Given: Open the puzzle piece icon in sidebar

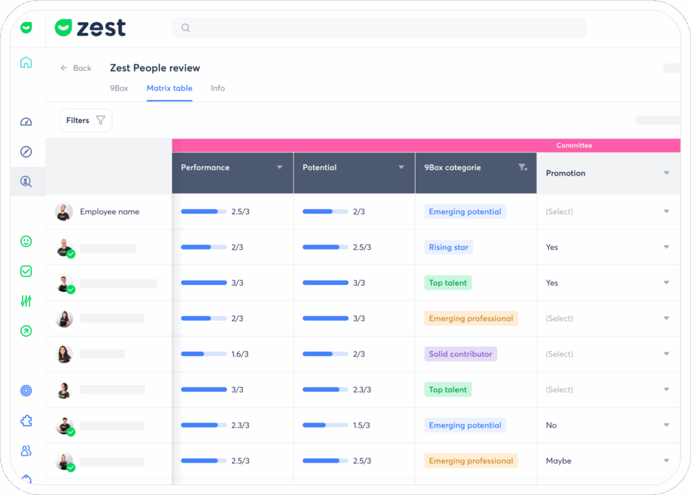Looking at the screenshot, I should 26,421.
